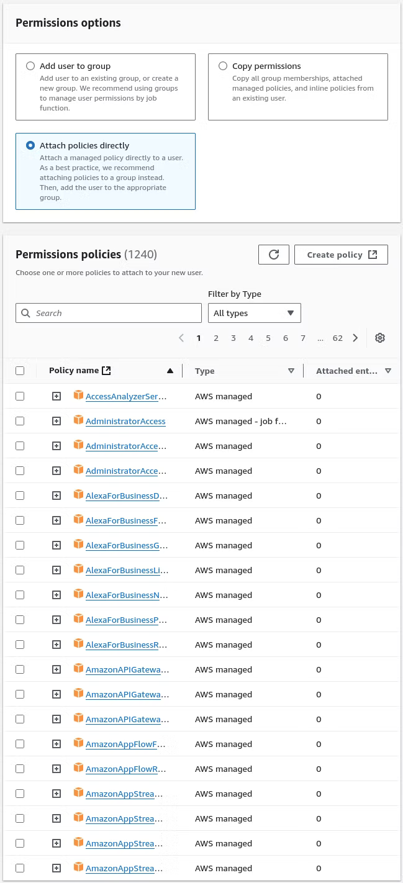403x883 pixels.
Task: Go to next page of policies
Action: [355, 338]
